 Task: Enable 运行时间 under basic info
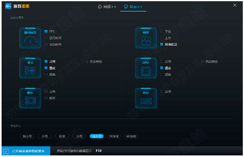[46, 38]
